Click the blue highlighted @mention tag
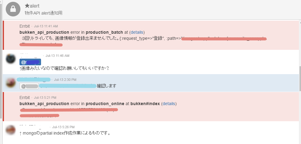Viewport: 301px width, 144px height. [x=30, y=62]
